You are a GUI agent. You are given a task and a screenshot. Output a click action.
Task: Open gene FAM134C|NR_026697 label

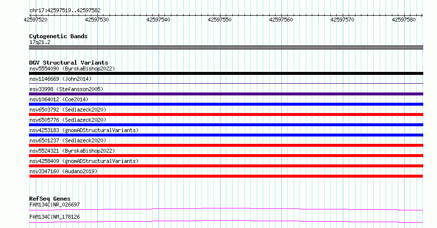[55, 205]
